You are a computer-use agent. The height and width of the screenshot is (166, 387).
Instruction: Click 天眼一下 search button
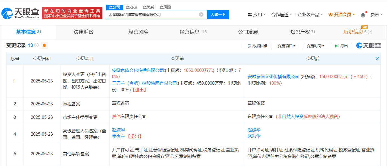click(x=218, y=15)
